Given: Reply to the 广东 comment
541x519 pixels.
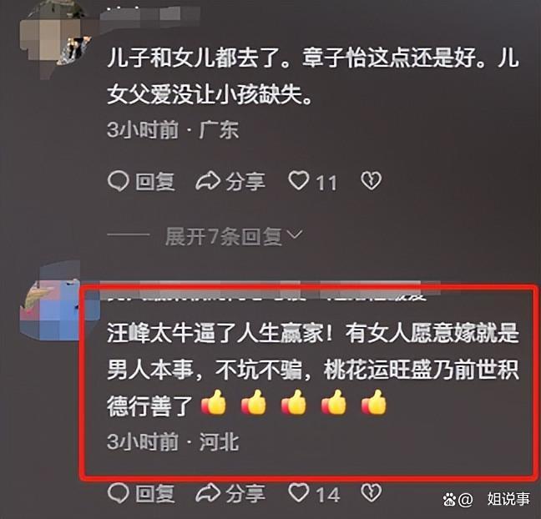Looking at the screenshot, I should [141, 181].
